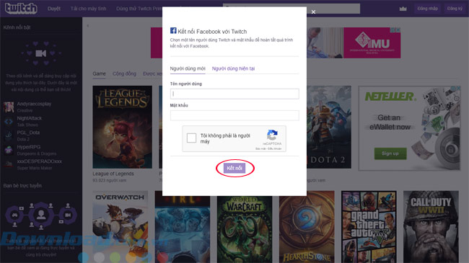The image size is (469, 263).
Task: Click the friends network graphic's center avatar
Action: tap(41, 214)
